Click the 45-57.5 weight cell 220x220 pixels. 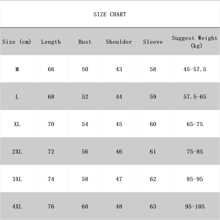[x=195, y=69]
